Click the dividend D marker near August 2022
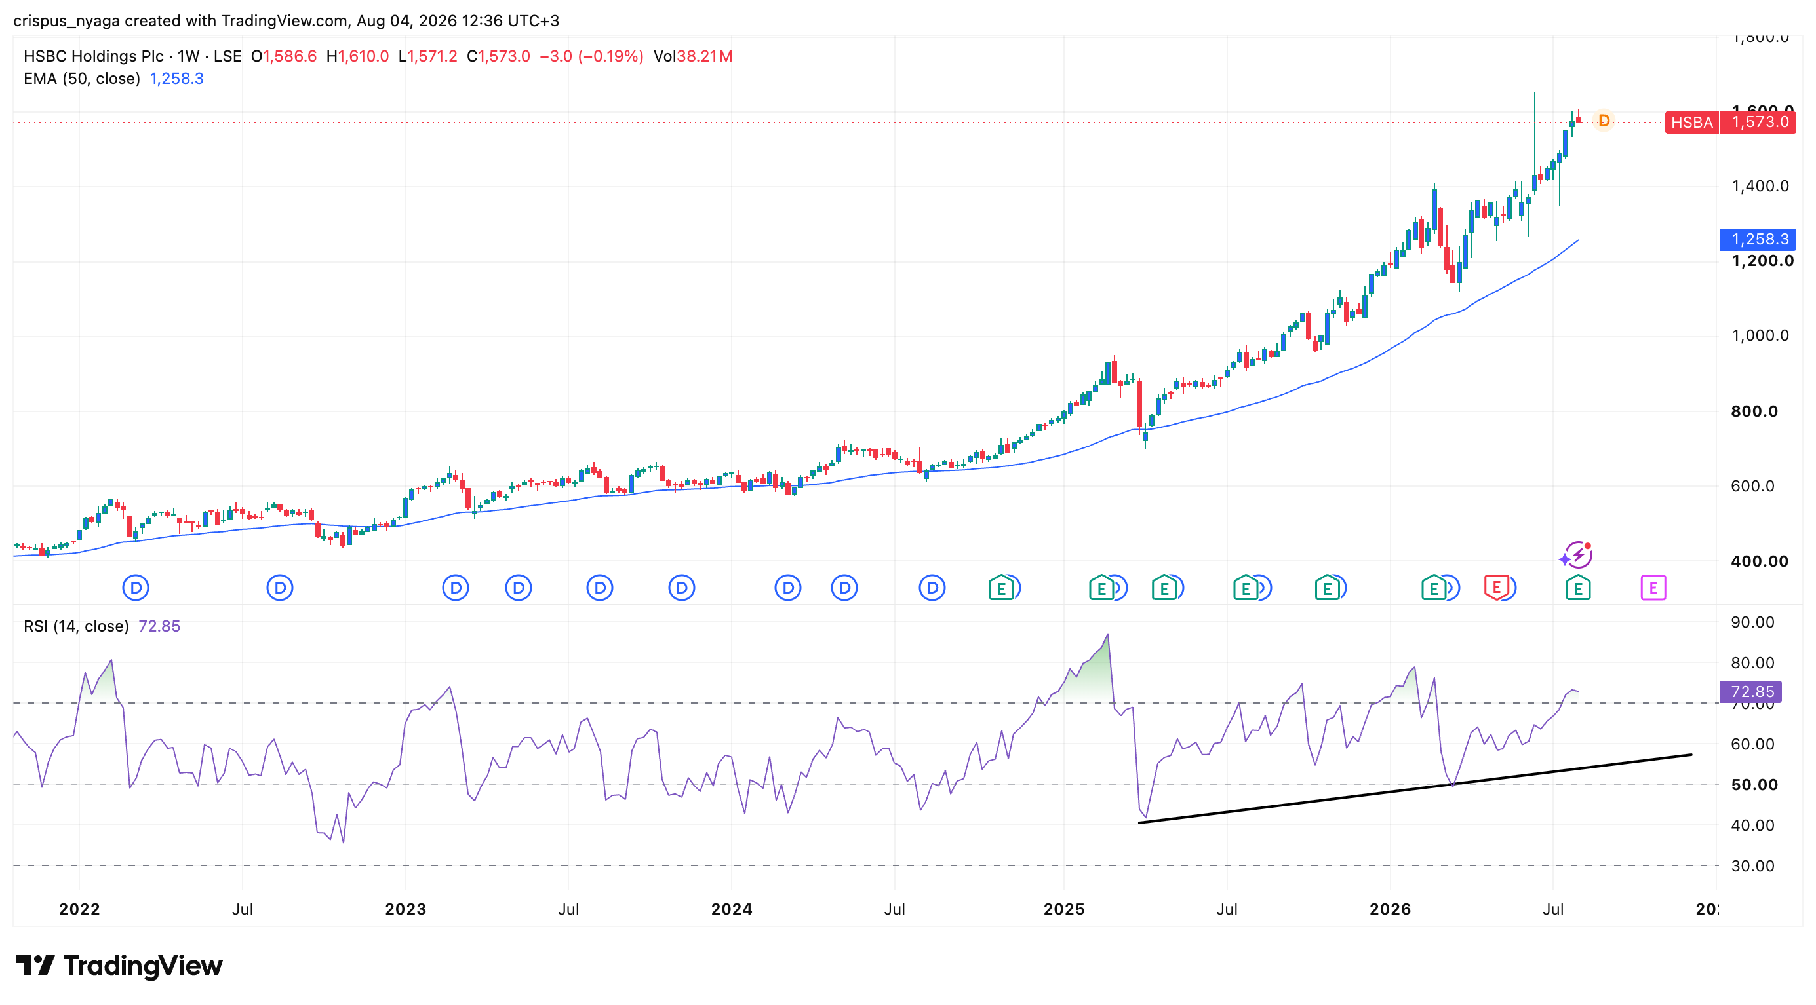The height and width of the screenshot is (1005, 1816). (280, 588)
